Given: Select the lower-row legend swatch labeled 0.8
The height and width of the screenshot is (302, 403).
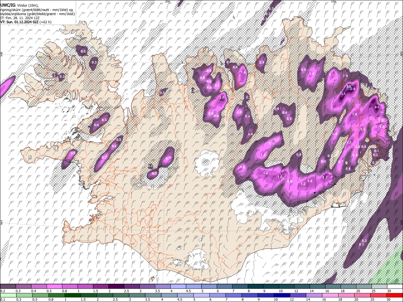Looking at the screenshot, I should coord(57,295).
